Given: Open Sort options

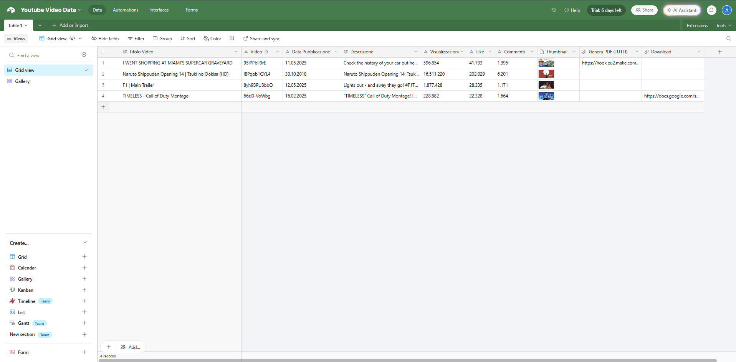Looking at the screenshot, I should (x=188, y=38).
